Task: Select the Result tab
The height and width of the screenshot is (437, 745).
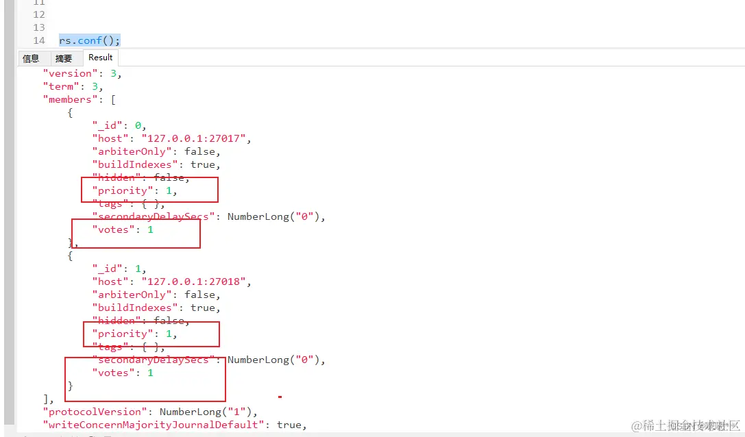Action: (100, 58)
